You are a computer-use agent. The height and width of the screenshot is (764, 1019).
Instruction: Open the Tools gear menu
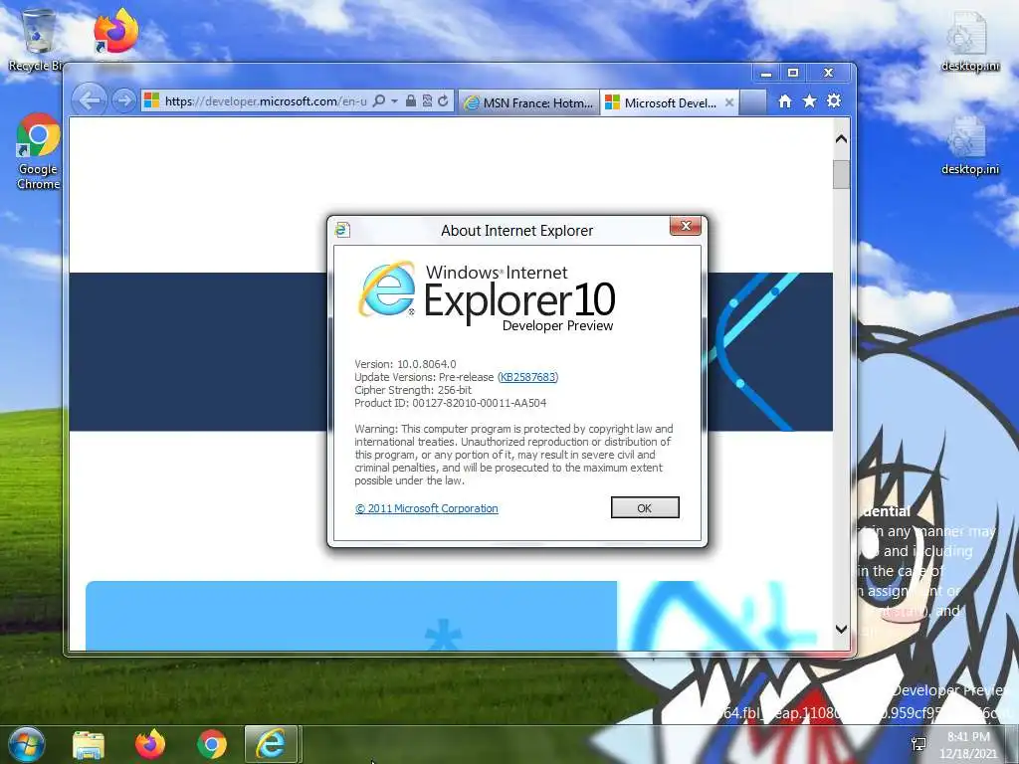tap(834, 100)
